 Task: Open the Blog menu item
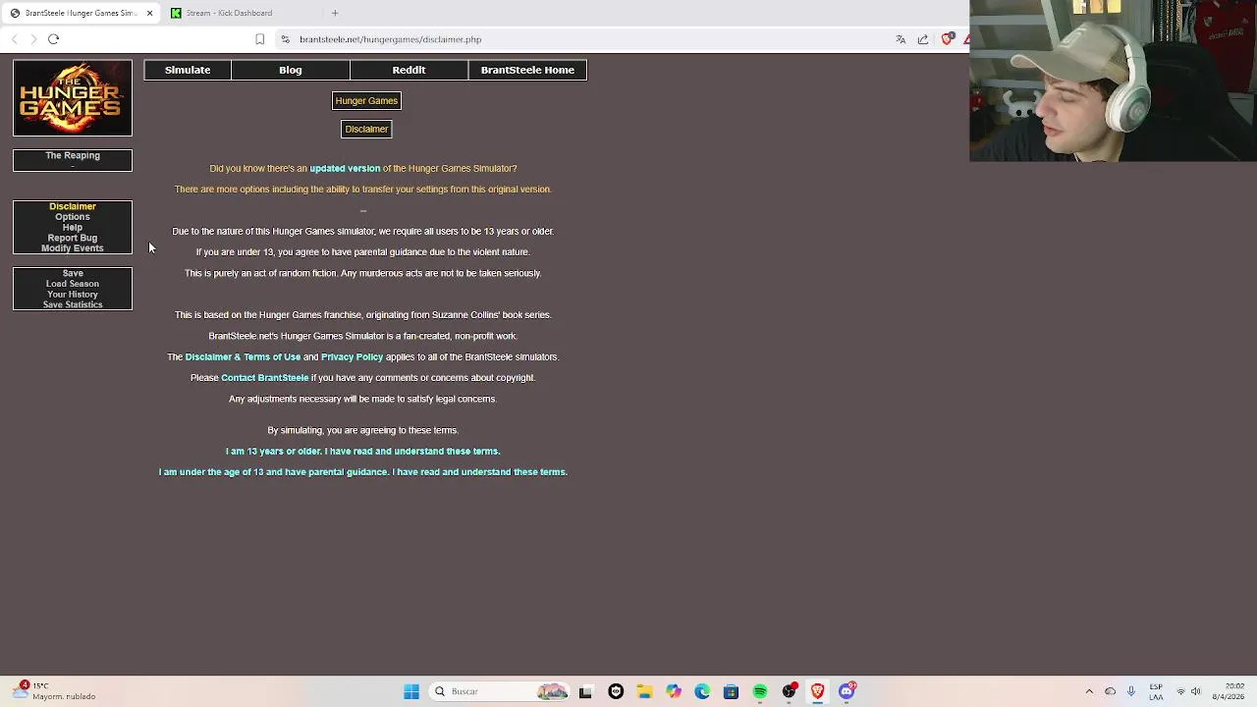click(x=291, y=70)
